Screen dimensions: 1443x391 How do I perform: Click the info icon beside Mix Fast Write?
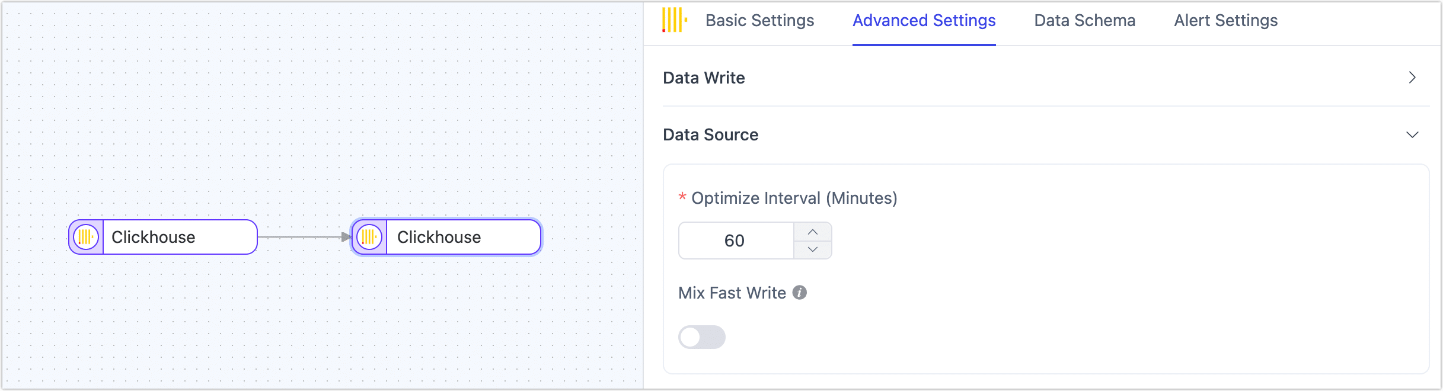(x=799, y=292)
